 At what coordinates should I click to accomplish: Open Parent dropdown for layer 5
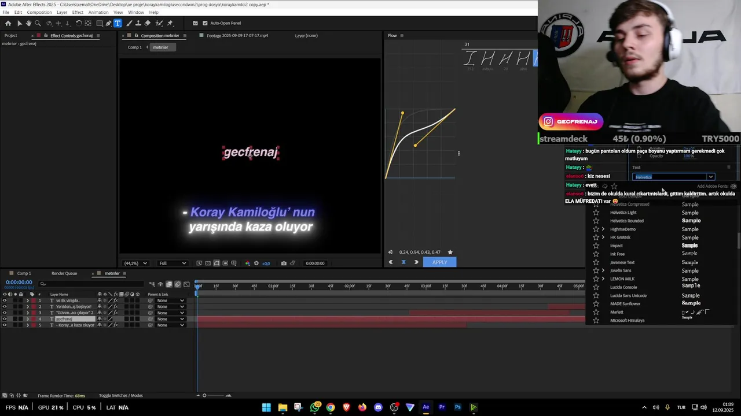click(x=171, y=325)
